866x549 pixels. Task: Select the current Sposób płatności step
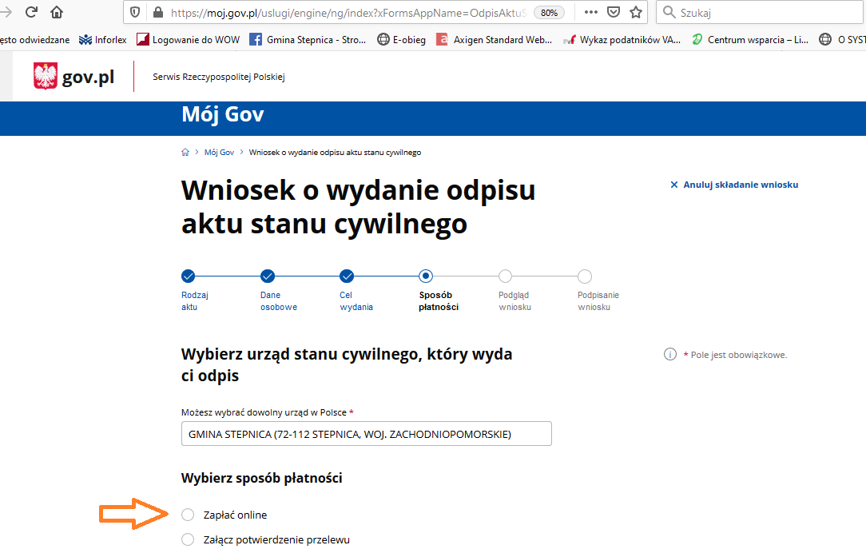coord(426,276)
